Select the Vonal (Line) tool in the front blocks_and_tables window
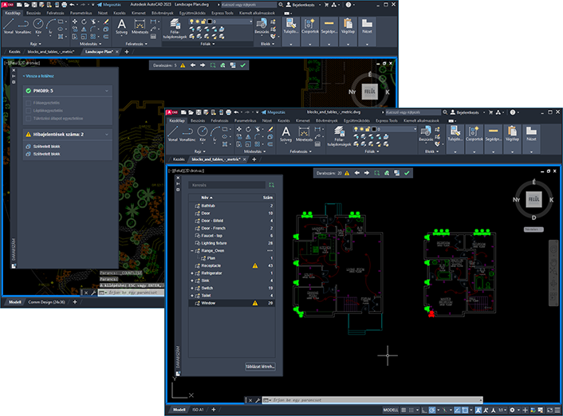The height and width of the screenshot is (416, 563). 173,134
